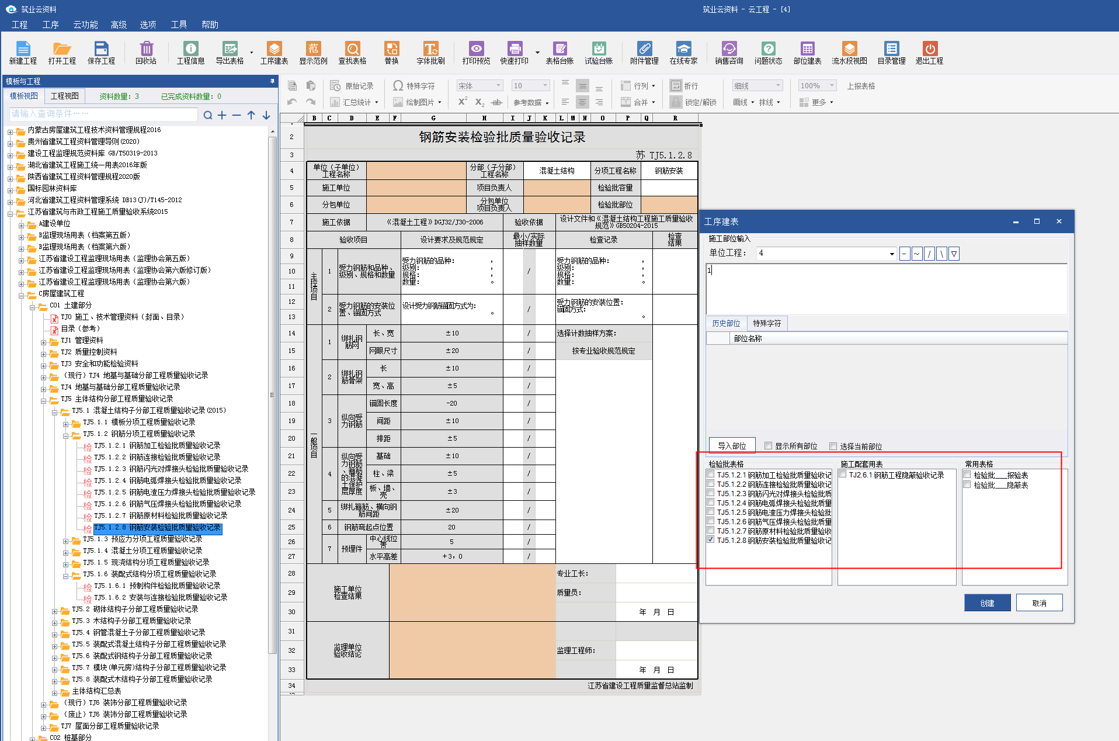This screenshot has width=1119, height=741.
Task: Uncheck TJ5.1.2.8 钢筋安装检验批 checkbox
Action: pyautogui.click(x=711, y=539)
